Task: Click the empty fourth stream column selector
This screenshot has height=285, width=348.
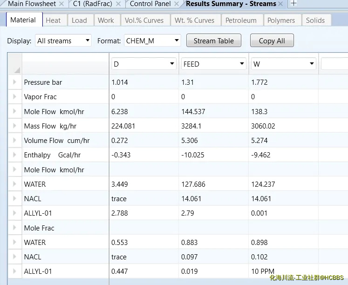Action: pyautogui.click(x=334, y=64)
